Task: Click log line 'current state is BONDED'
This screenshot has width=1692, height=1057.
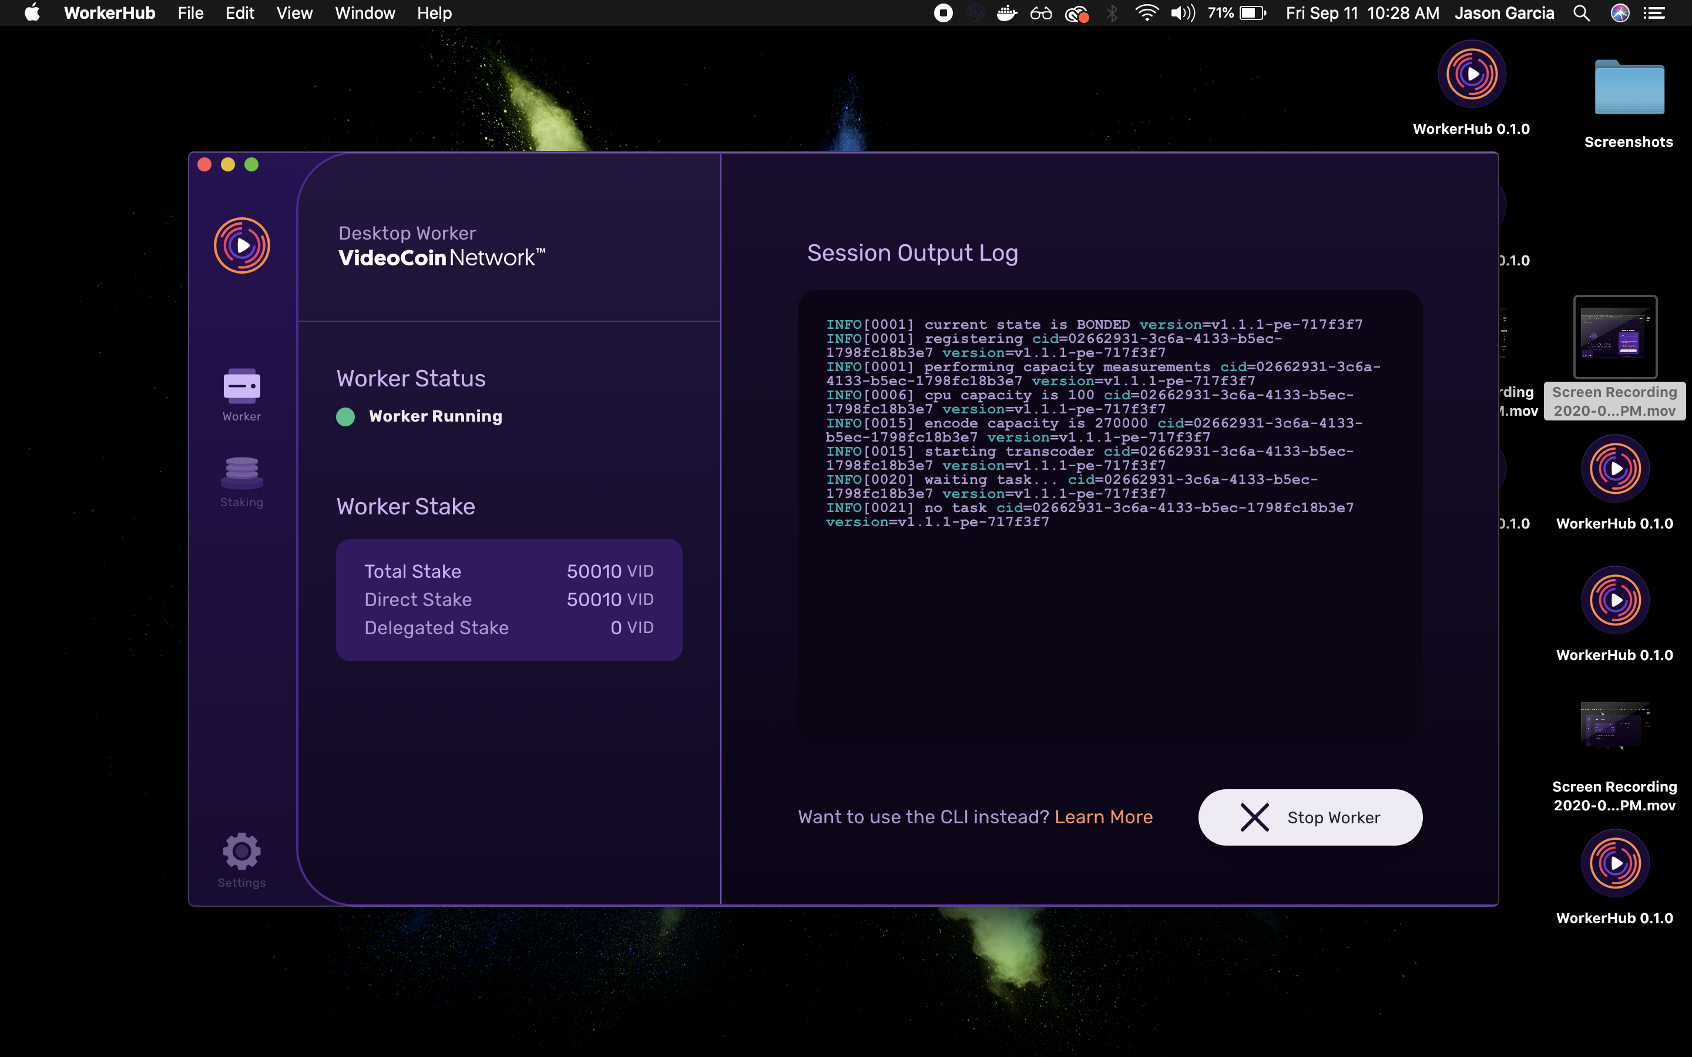Action: tap(1094, 324)
